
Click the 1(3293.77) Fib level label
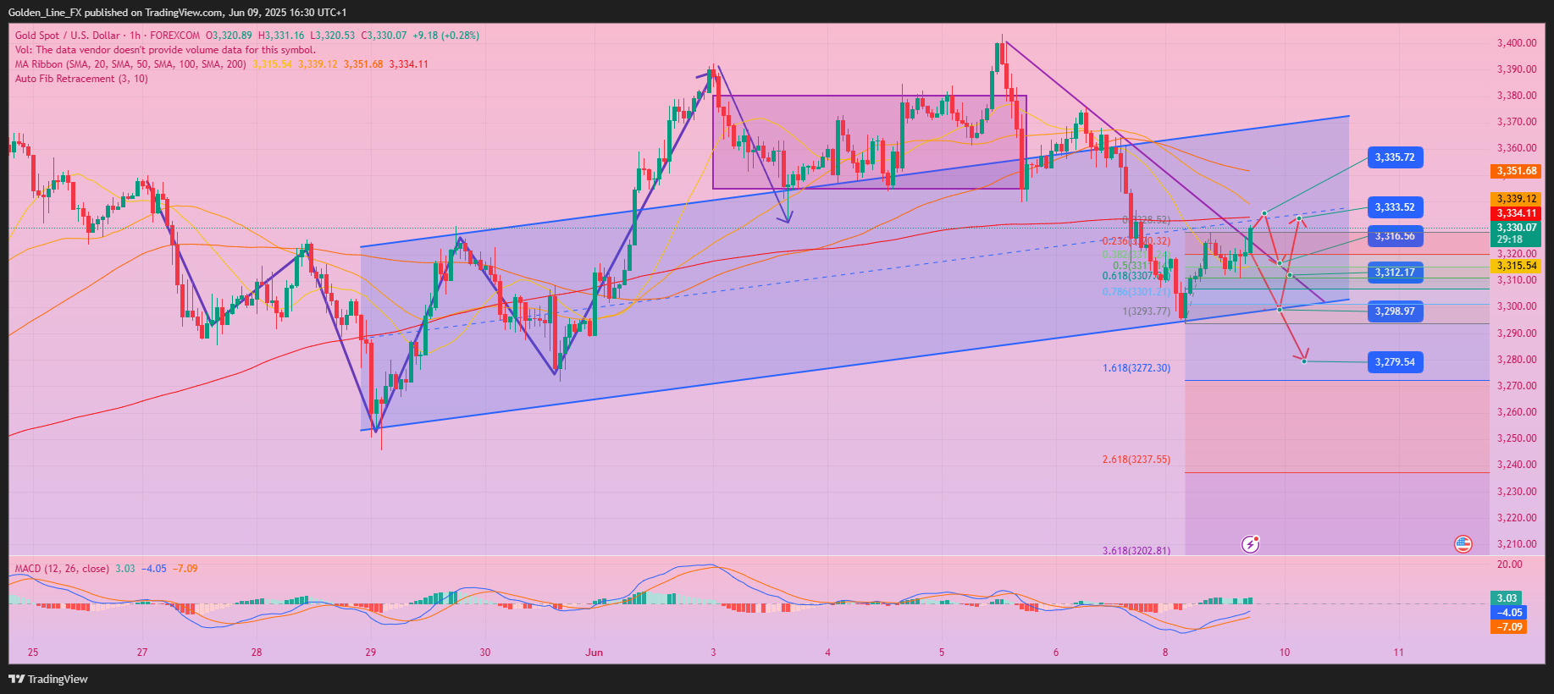(x=1147, y=311)
